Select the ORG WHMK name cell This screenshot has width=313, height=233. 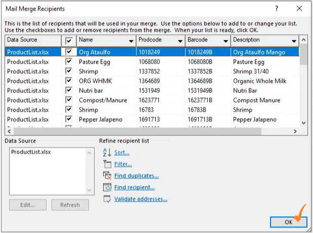[96, 81]
